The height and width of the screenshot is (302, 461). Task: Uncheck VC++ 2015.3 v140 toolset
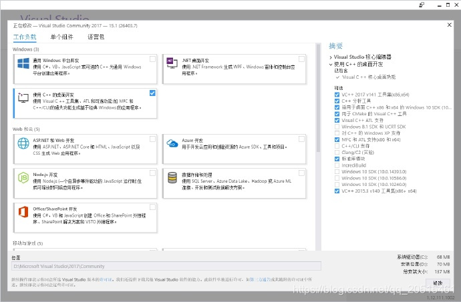point(337,191)
